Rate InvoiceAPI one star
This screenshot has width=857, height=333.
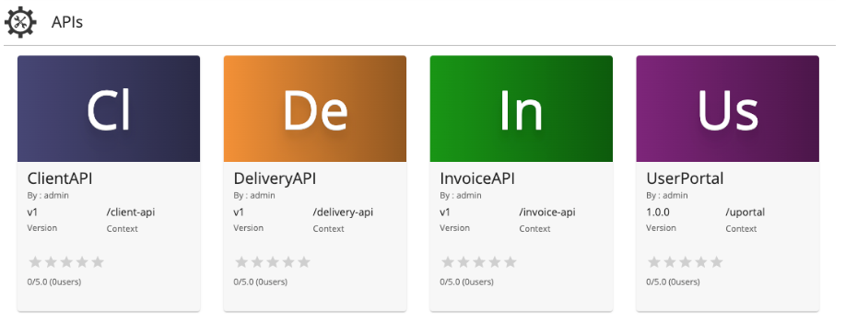pos(448,262)
